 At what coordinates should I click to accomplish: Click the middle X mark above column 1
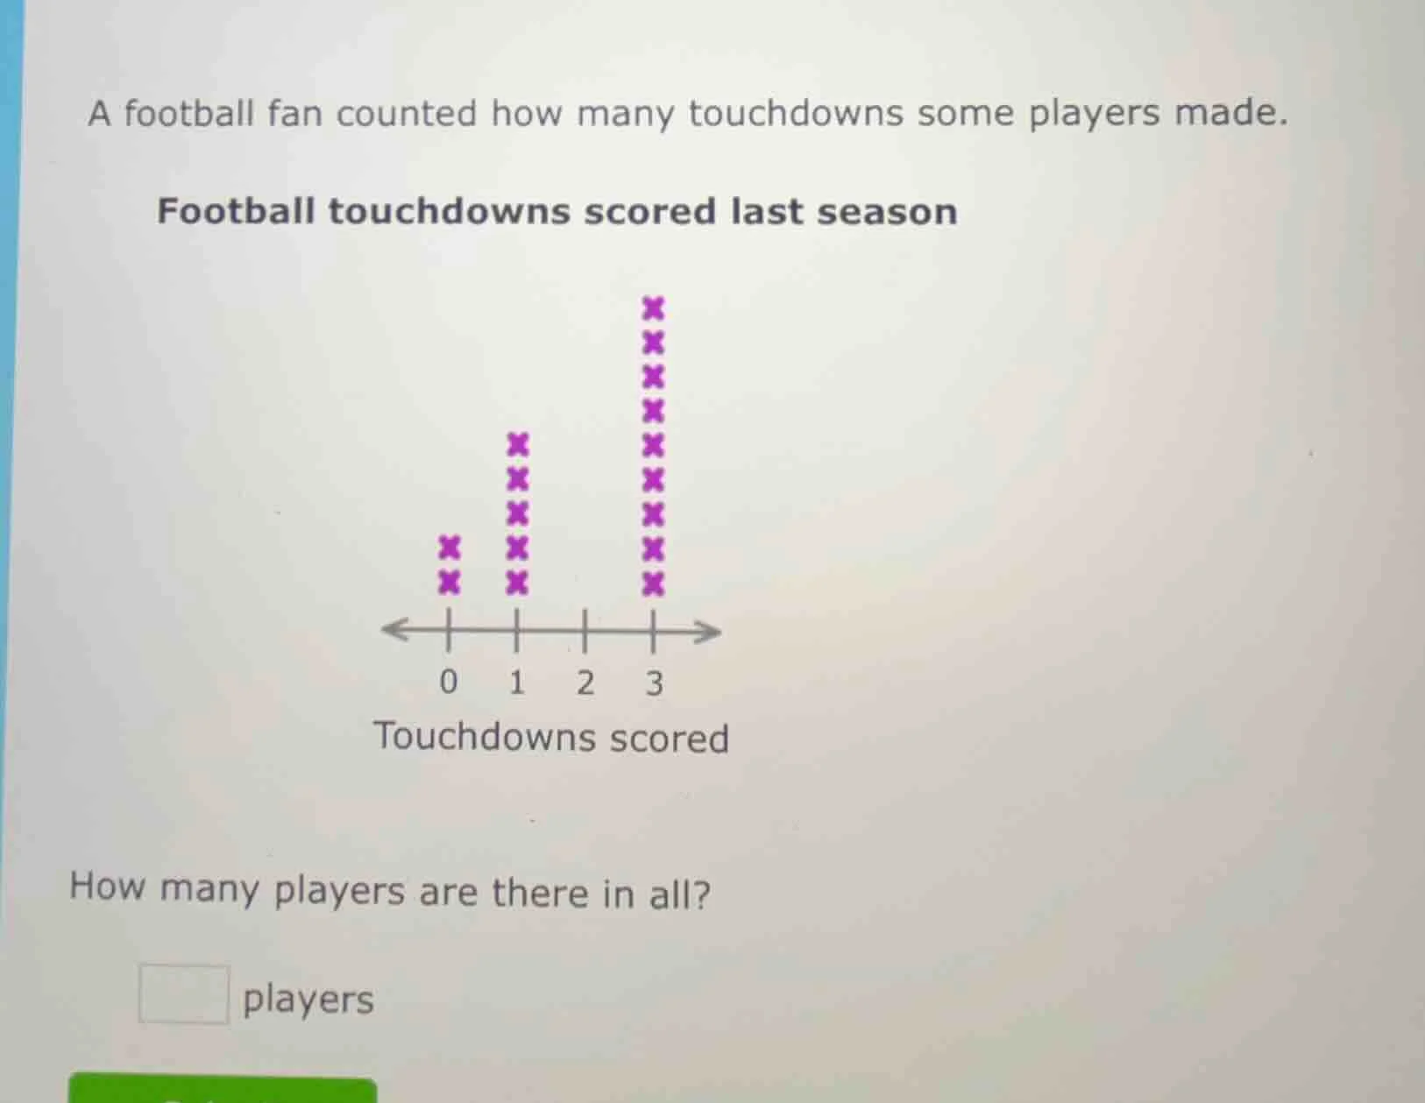pyautogui.click(x=517, y=513)
